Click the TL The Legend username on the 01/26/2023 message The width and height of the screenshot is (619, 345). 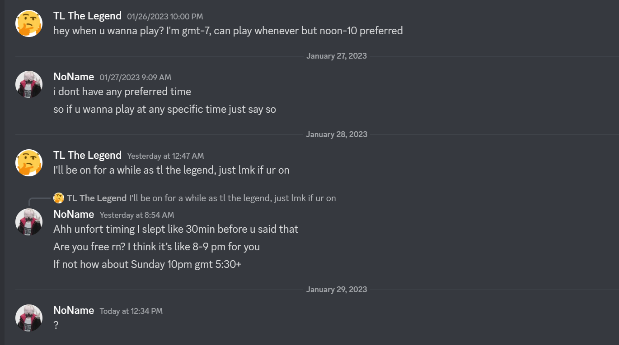coord(87,16)
